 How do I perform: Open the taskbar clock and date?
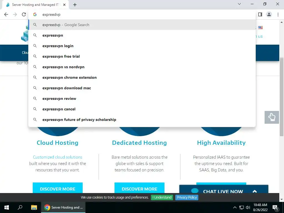click(x=260, y=207)
